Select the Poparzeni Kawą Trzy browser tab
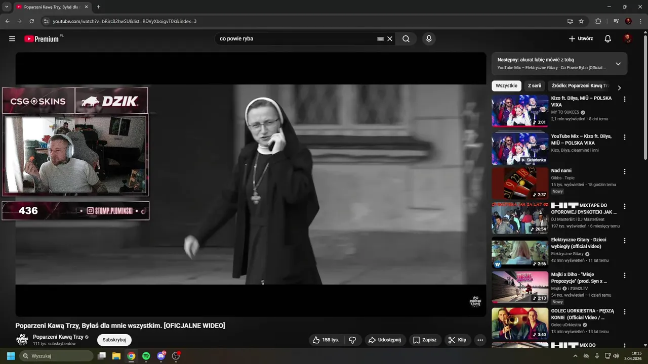This screenshot has width=648, height=364. [x=52, y=7]
